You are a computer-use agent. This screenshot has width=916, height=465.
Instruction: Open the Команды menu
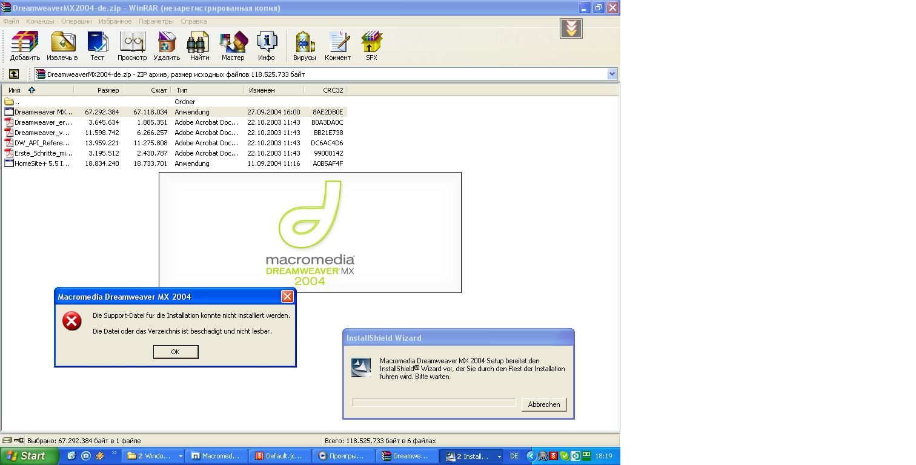point(40,21)
